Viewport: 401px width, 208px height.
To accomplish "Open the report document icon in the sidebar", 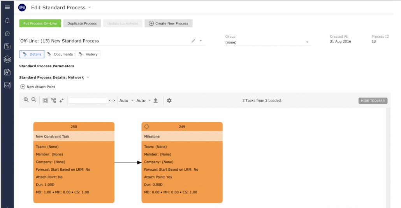I will click(x=7, y=72).
